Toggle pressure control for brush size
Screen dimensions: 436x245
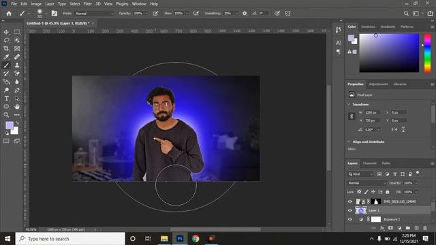(277, 14)
